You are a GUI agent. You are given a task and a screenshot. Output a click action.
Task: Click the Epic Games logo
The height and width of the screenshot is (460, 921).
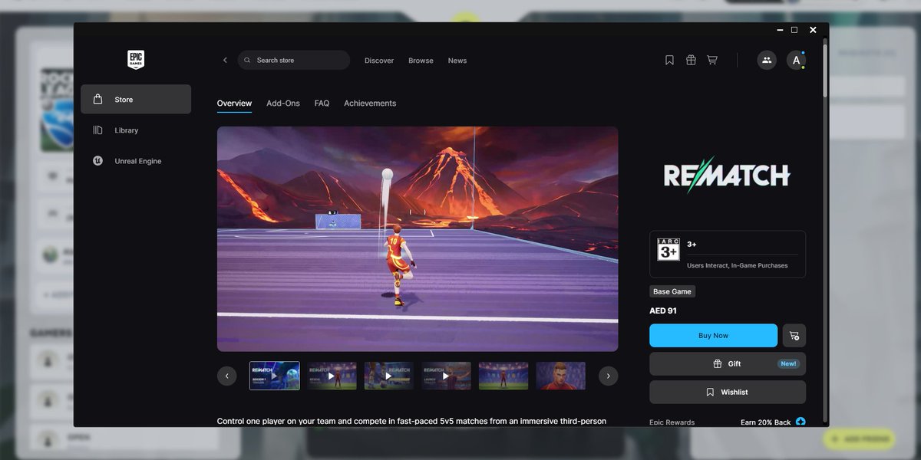136,60
